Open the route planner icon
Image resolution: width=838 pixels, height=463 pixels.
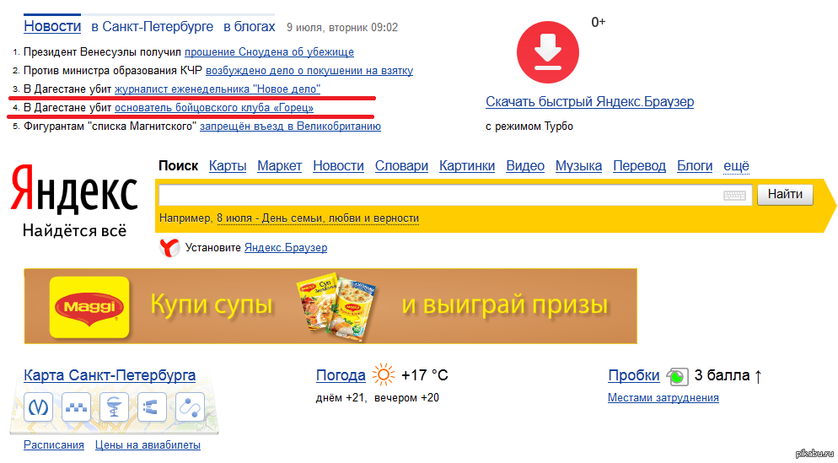(x=190, y=408)
